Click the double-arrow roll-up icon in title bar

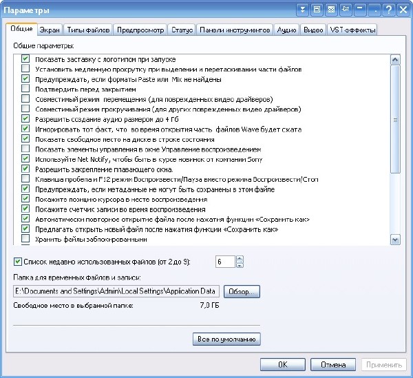coord(303,10)
